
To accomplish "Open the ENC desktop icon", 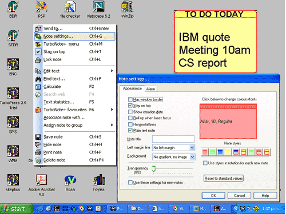I will pyautogui.click(x=13, y=67).
